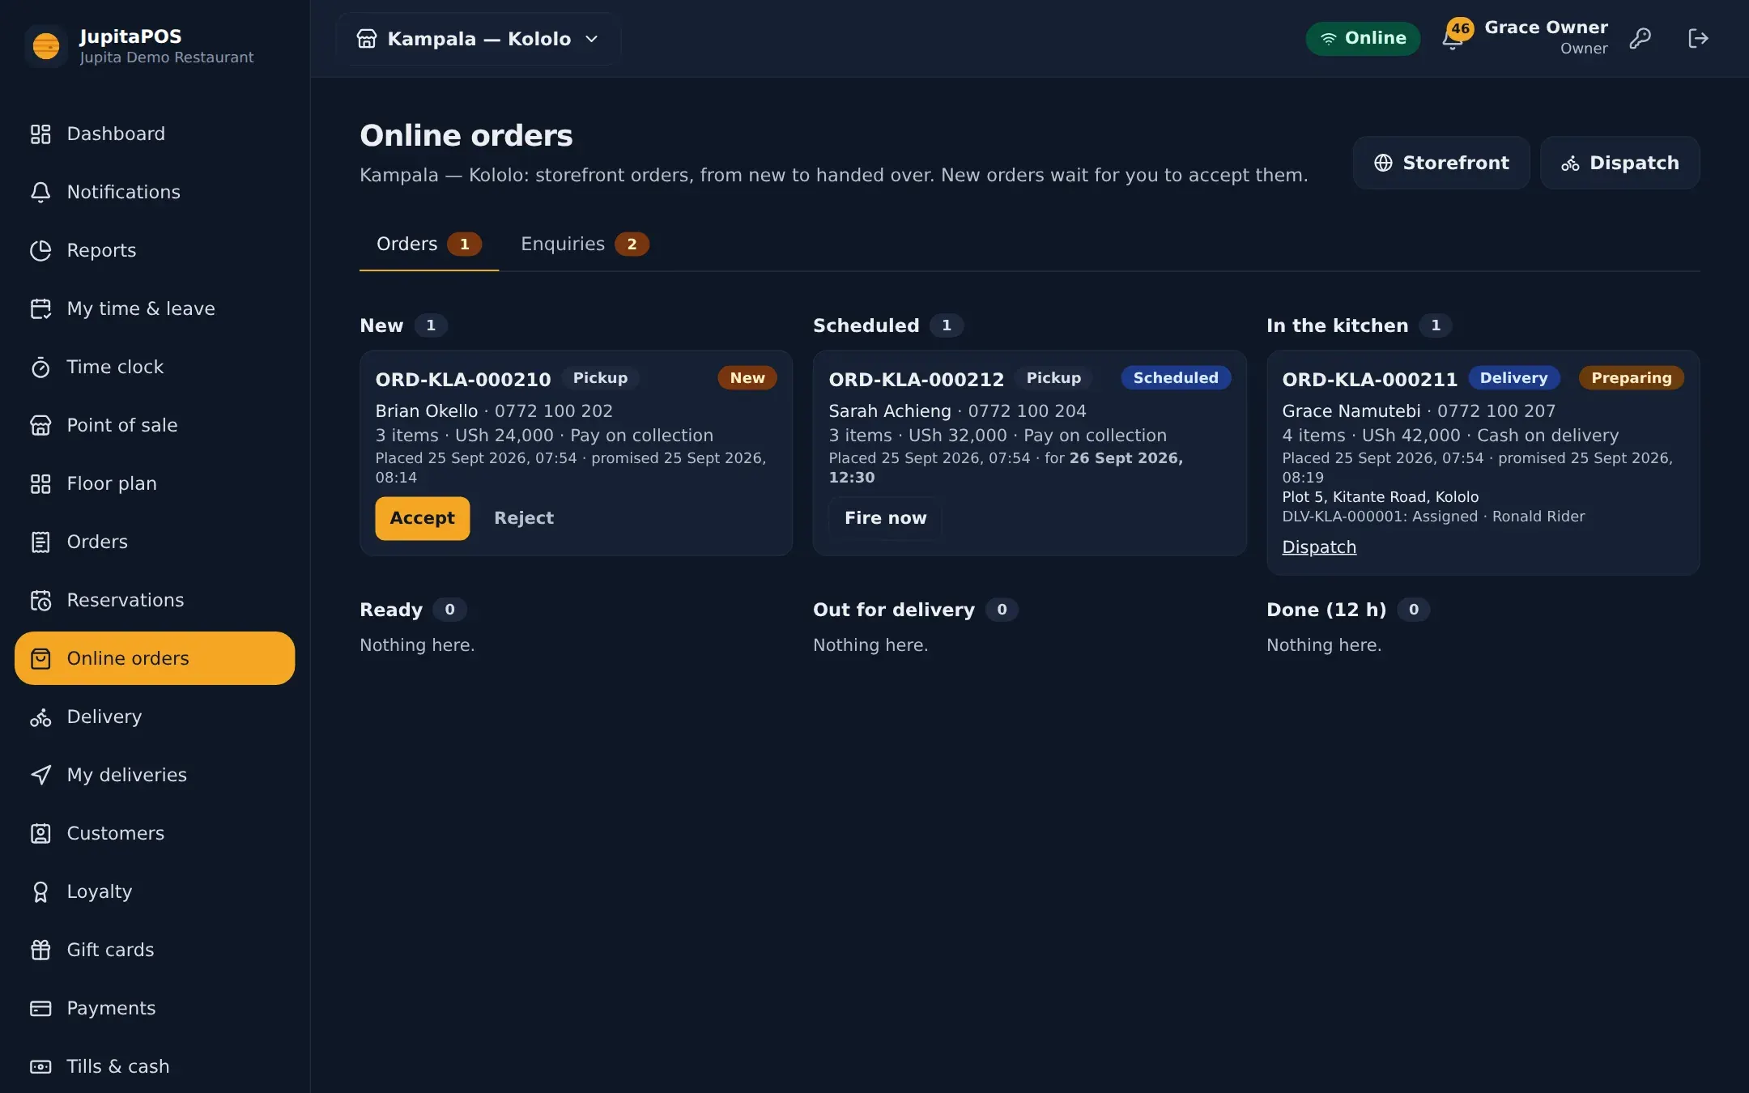
Task: Click order number ORD-KLA-000210
Action: click(463, 379)
